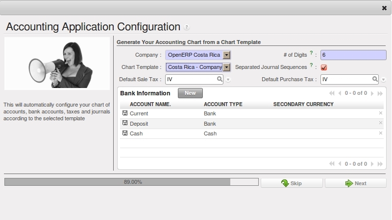Toggle Separated Journal Sequences checkbox
Viewport: 392px width, 220px height.
click(x=324, y=67)
